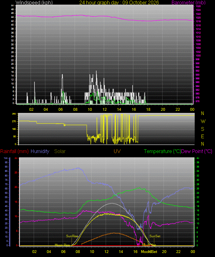Click the green '26' temperature axis value

(x=198, y=189)
